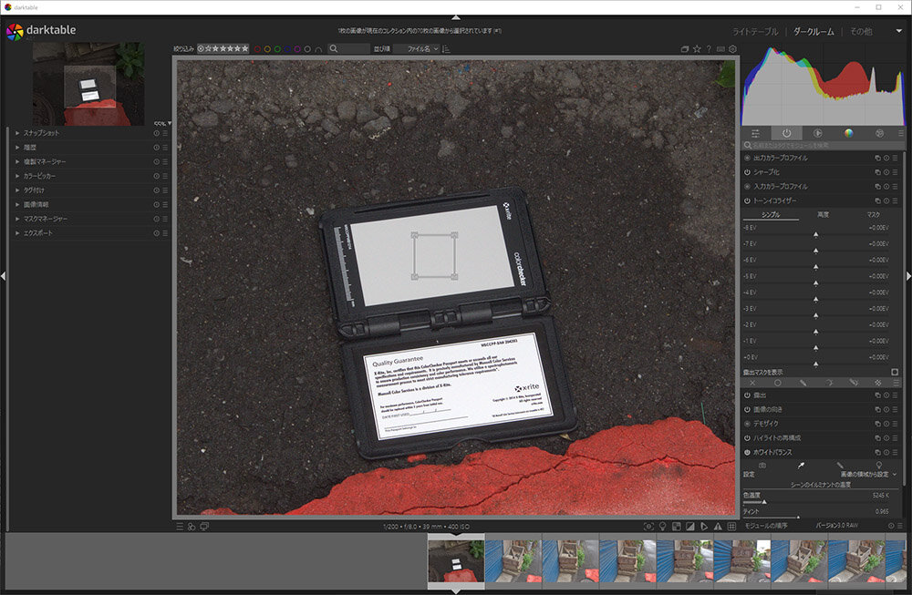
Task: Toggle grouping of images icon
Action: point(685,49)
